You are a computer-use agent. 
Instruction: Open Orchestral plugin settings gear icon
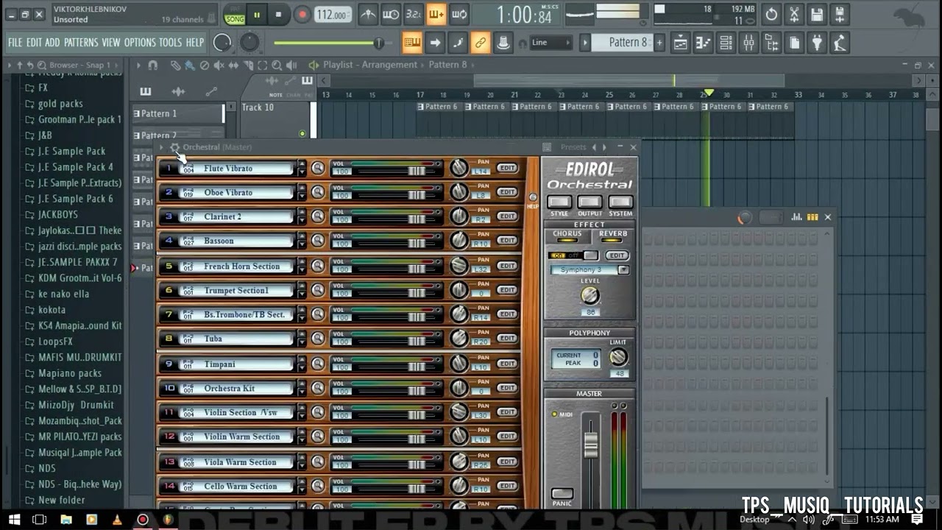point(174,147)
